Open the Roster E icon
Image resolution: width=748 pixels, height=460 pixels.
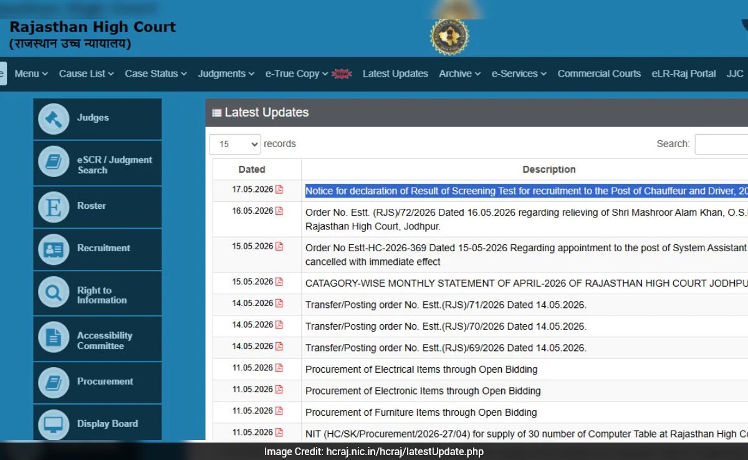54,206
